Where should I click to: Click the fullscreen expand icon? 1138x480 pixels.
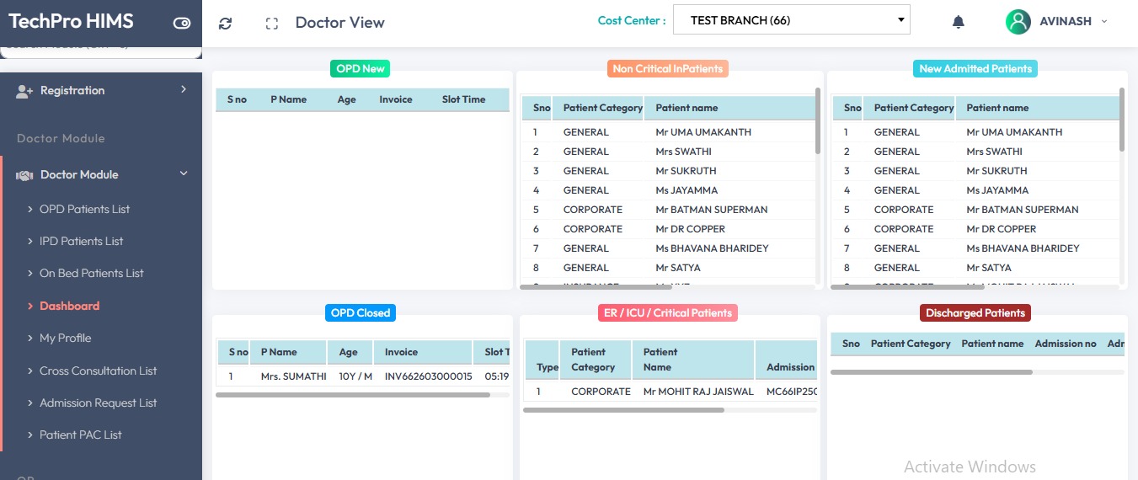pos(271,24)
